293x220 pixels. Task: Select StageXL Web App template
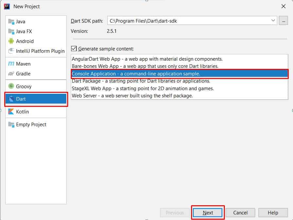pyautogui.click(x=179, y=88)
